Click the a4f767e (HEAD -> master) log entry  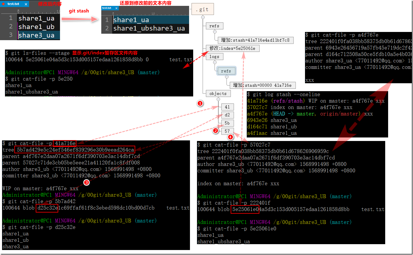click(x=310, y=114)
